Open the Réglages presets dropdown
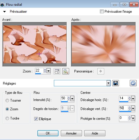The height and width of the screenshot is (140, 139). click(108, 83)
